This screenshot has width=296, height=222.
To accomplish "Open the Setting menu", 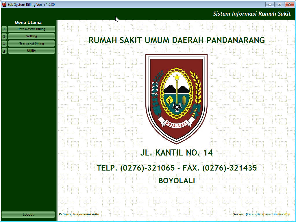I will tap(32, 36).
